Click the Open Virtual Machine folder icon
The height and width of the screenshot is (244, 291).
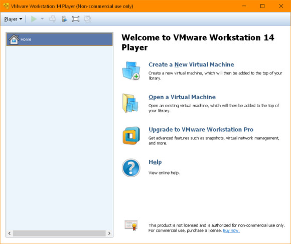click(x=130, y=103)
